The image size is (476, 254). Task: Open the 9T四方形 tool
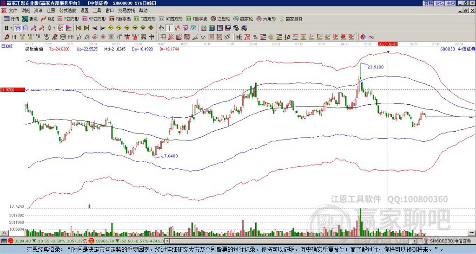[x=171, y=19]
